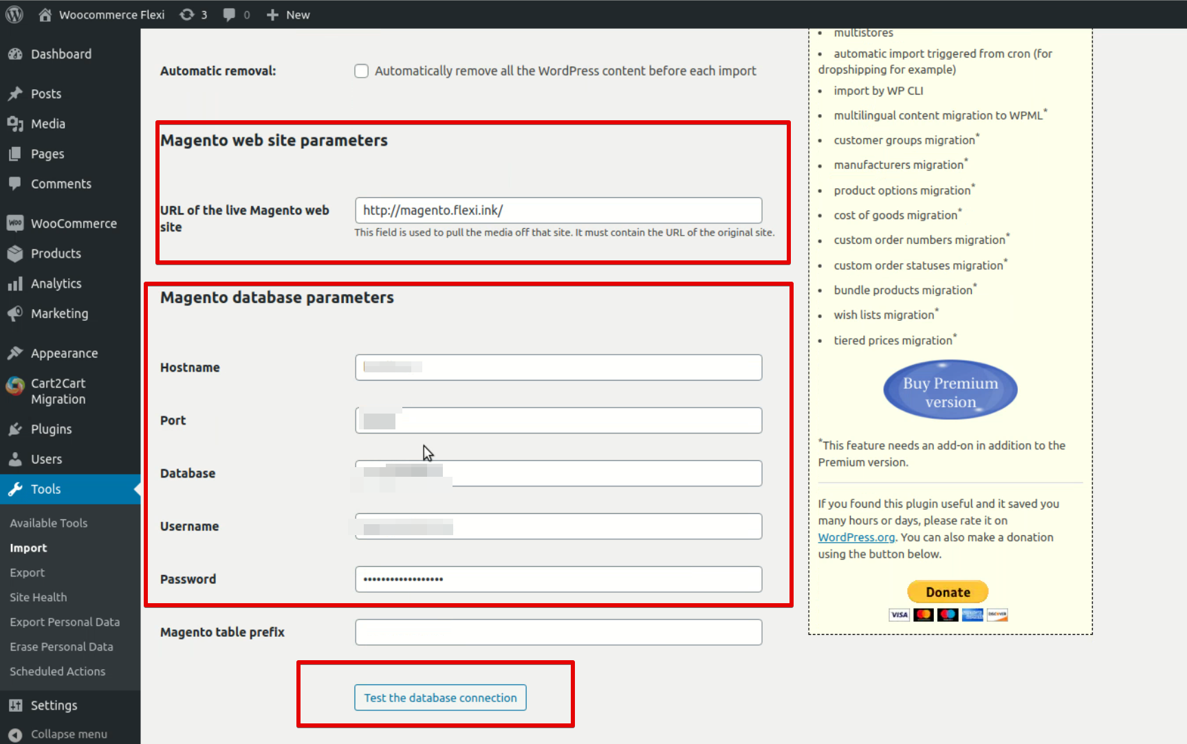Viewport: 1187px width, 744px height.
Task: Click the Port input field
Action: pyautogui.click(x=558, y=420)
